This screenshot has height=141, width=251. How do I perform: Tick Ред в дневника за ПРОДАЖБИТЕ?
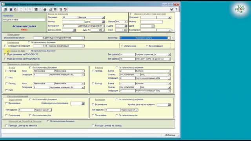point(5,59)
